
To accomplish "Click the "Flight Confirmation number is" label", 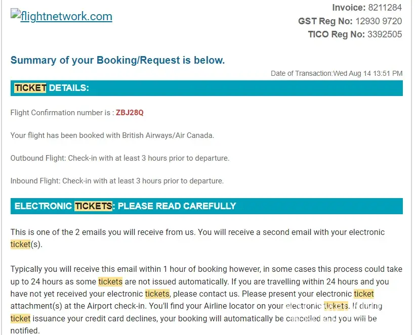I will point(62,113).
